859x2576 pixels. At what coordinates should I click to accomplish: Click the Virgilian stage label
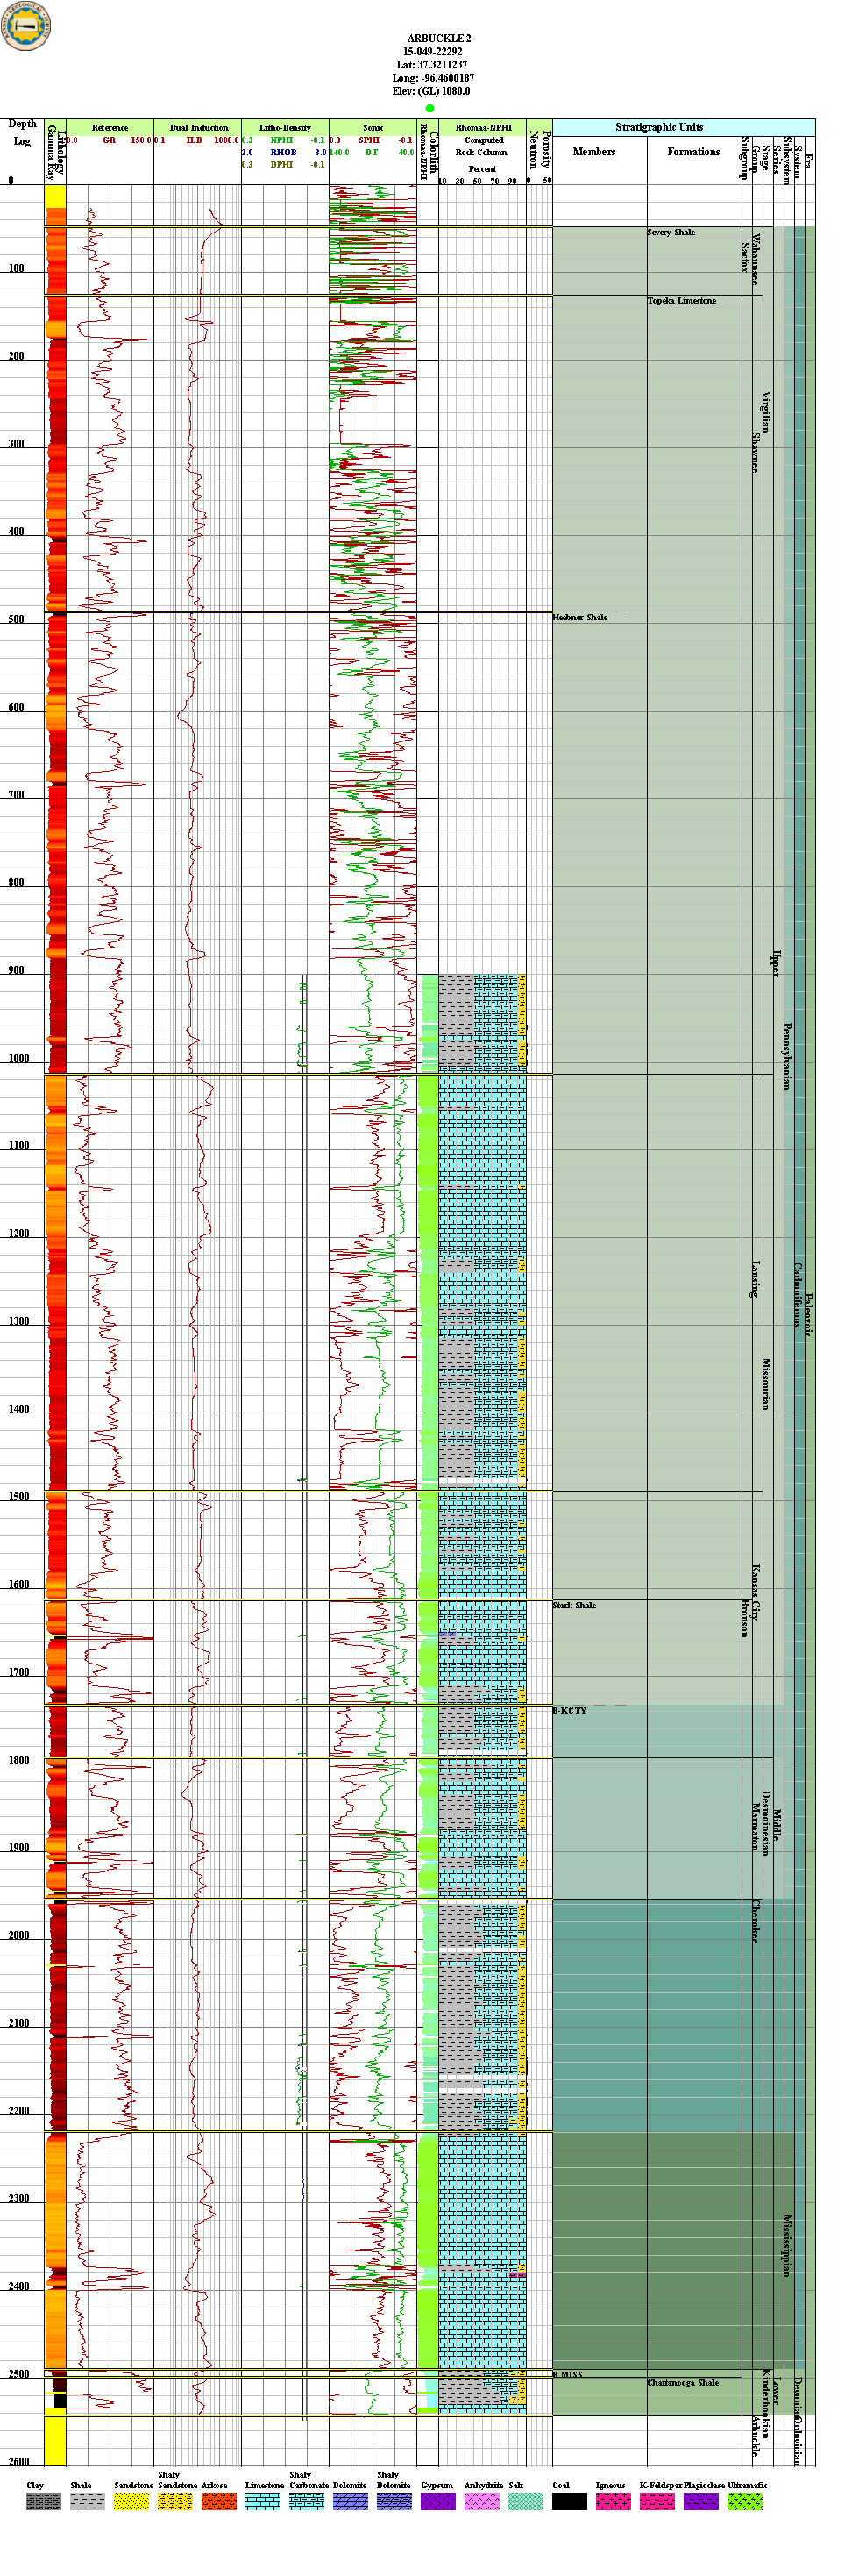[x=766, y=411]
